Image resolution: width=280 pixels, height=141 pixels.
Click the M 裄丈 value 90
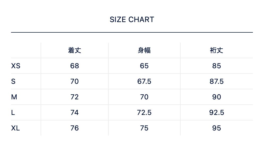[x=217, y=97]
